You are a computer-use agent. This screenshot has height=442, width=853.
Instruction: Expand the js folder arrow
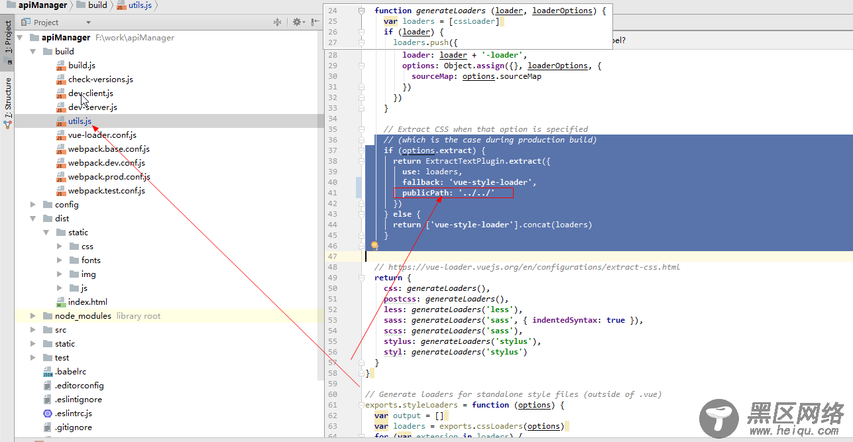click(x=59, y=288)
